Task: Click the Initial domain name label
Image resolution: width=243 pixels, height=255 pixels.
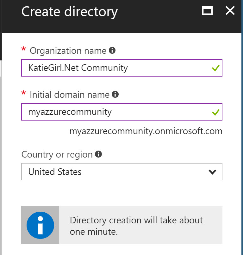Action: (x=69, y=95)
